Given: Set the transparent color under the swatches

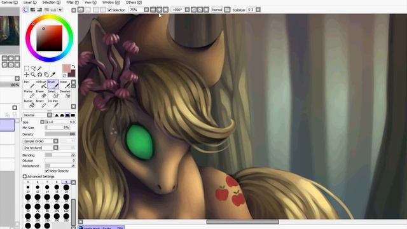Looking at the screenshot, I should pos(64,75).
